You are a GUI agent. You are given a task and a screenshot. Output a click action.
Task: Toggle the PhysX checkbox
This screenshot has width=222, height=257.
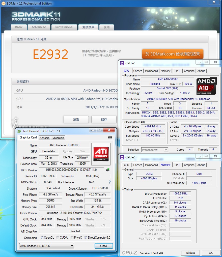click(72, 238)
